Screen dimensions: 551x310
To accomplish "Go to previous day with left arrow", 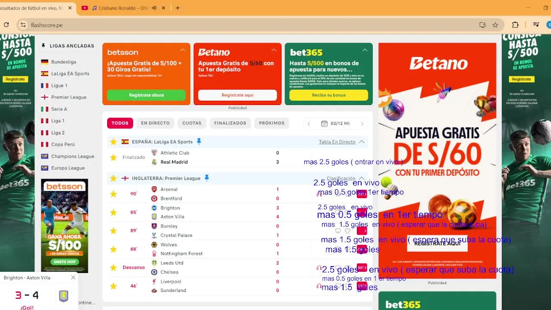I will click(x=309, y=124).
